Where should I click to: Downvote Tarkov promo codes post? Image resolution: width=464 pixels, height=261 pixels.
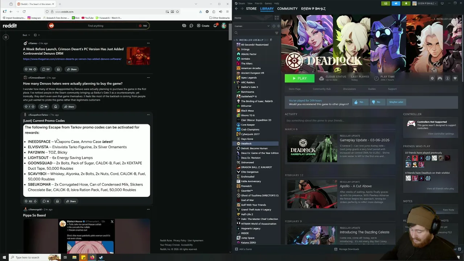click(x=35, y=201)
